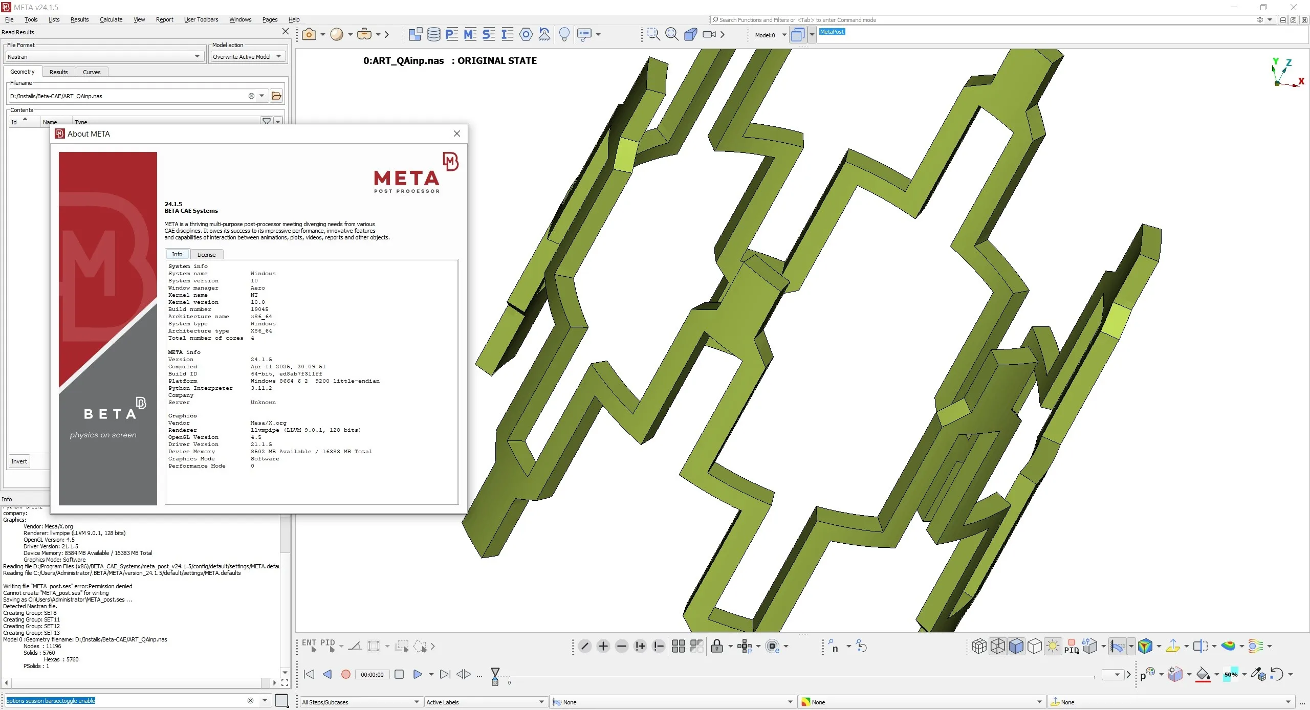
Task: Close the Read Results panel
Action: 286,32
